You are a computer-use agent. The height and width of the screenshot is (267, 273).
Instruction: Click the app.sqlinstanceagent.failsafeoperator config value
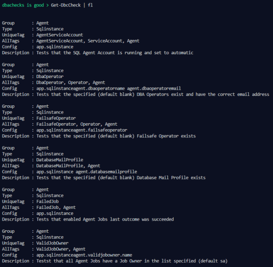click(x=81, y=130)
